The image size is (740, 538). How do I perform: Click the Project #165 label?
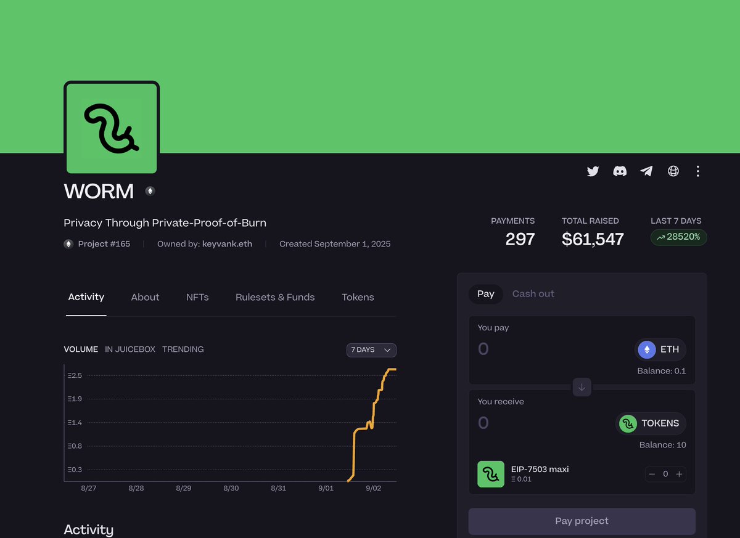click(x=104, y=244)
